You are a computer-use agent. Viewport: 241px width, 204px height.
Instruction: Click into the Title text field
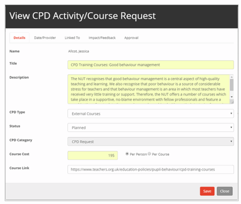coord(150,65)
